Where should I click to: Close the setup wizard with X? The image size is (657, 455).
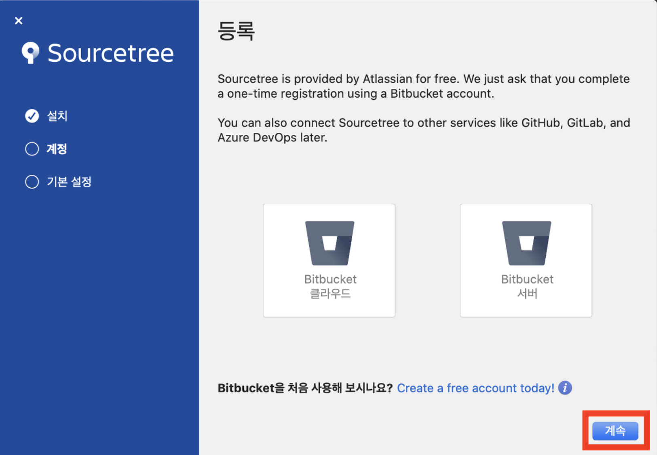pyautogui.click(x=19, y=21)
